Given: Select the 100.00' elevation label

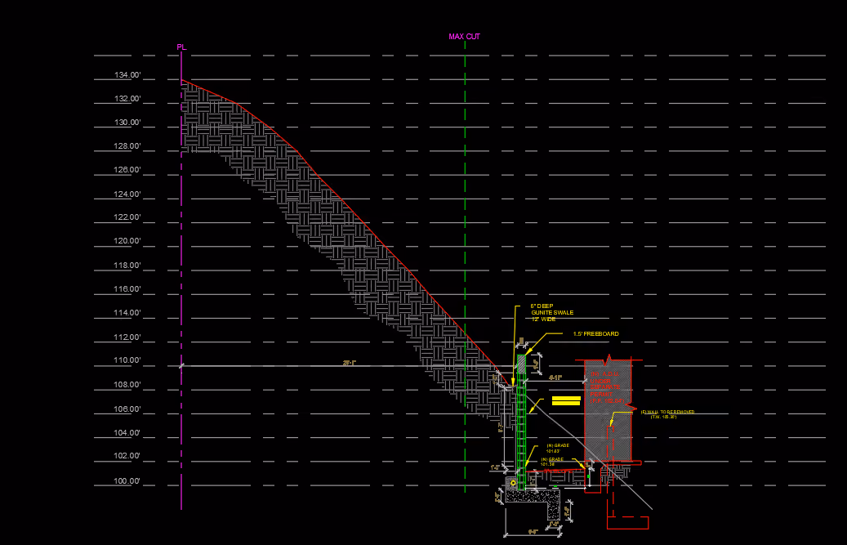Looking at the screenshot, I should 127,481.
